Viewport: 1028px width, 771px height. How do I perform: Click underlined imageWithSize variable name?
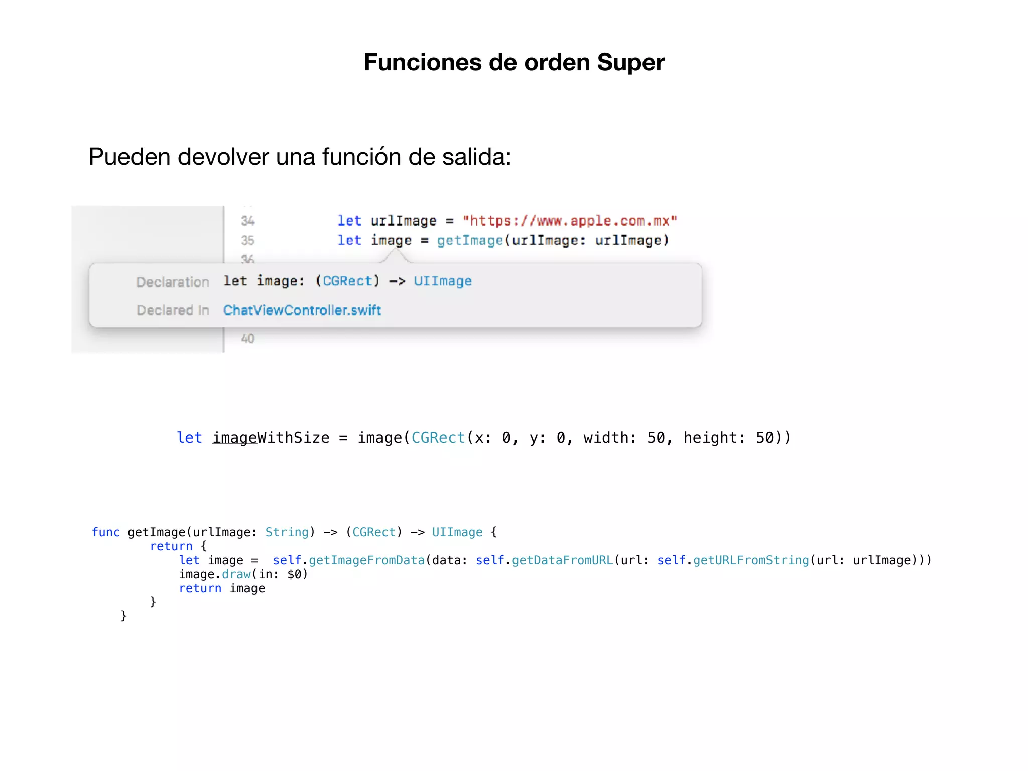click(x=271, y=438)
